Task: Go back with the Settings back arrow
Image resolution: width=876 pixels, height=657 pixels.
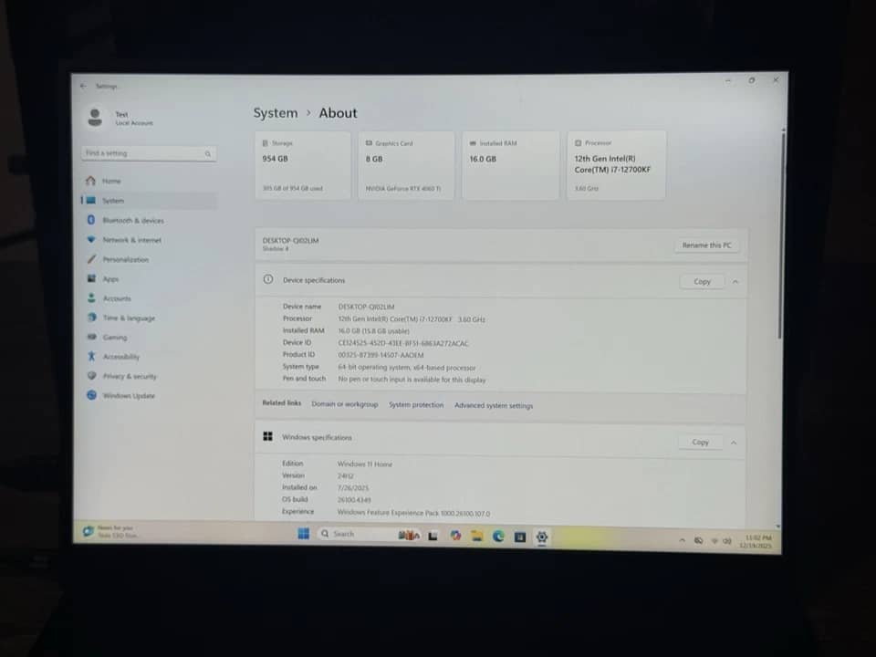Action: coord(83,86)
